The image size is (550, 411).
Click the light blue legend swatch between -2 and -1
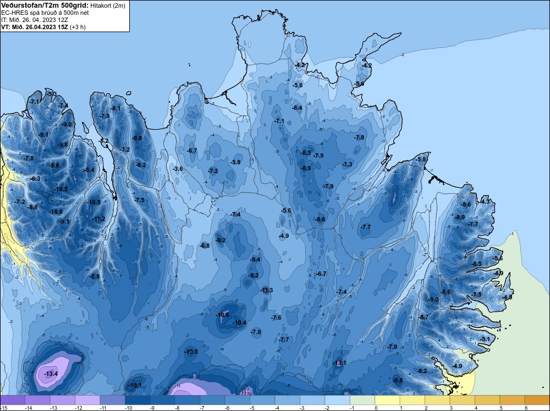click(x=338, y=400)
